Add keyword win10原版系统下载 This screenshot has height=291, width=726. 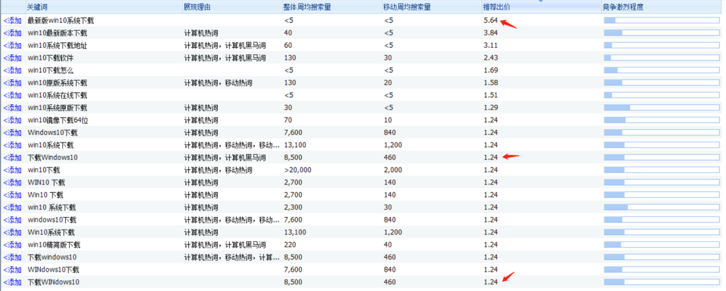13,83
